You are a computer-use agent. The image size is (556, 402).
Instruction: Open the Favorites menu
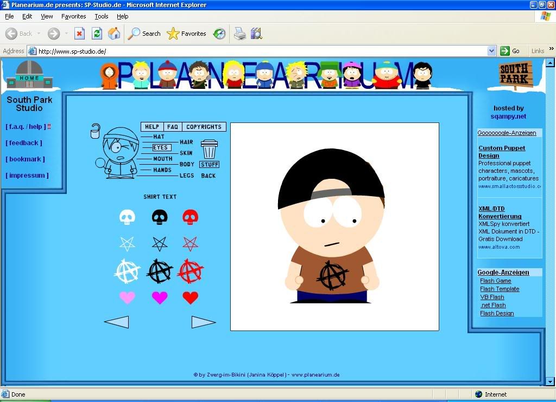(x=74, y=16)
